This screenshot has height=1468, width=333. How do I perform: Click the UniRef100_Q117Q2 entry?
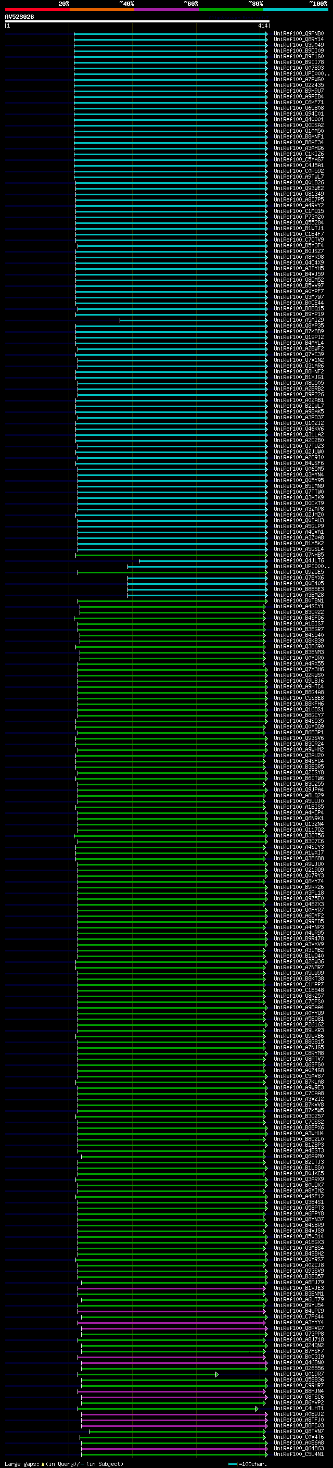pos(298,830)
